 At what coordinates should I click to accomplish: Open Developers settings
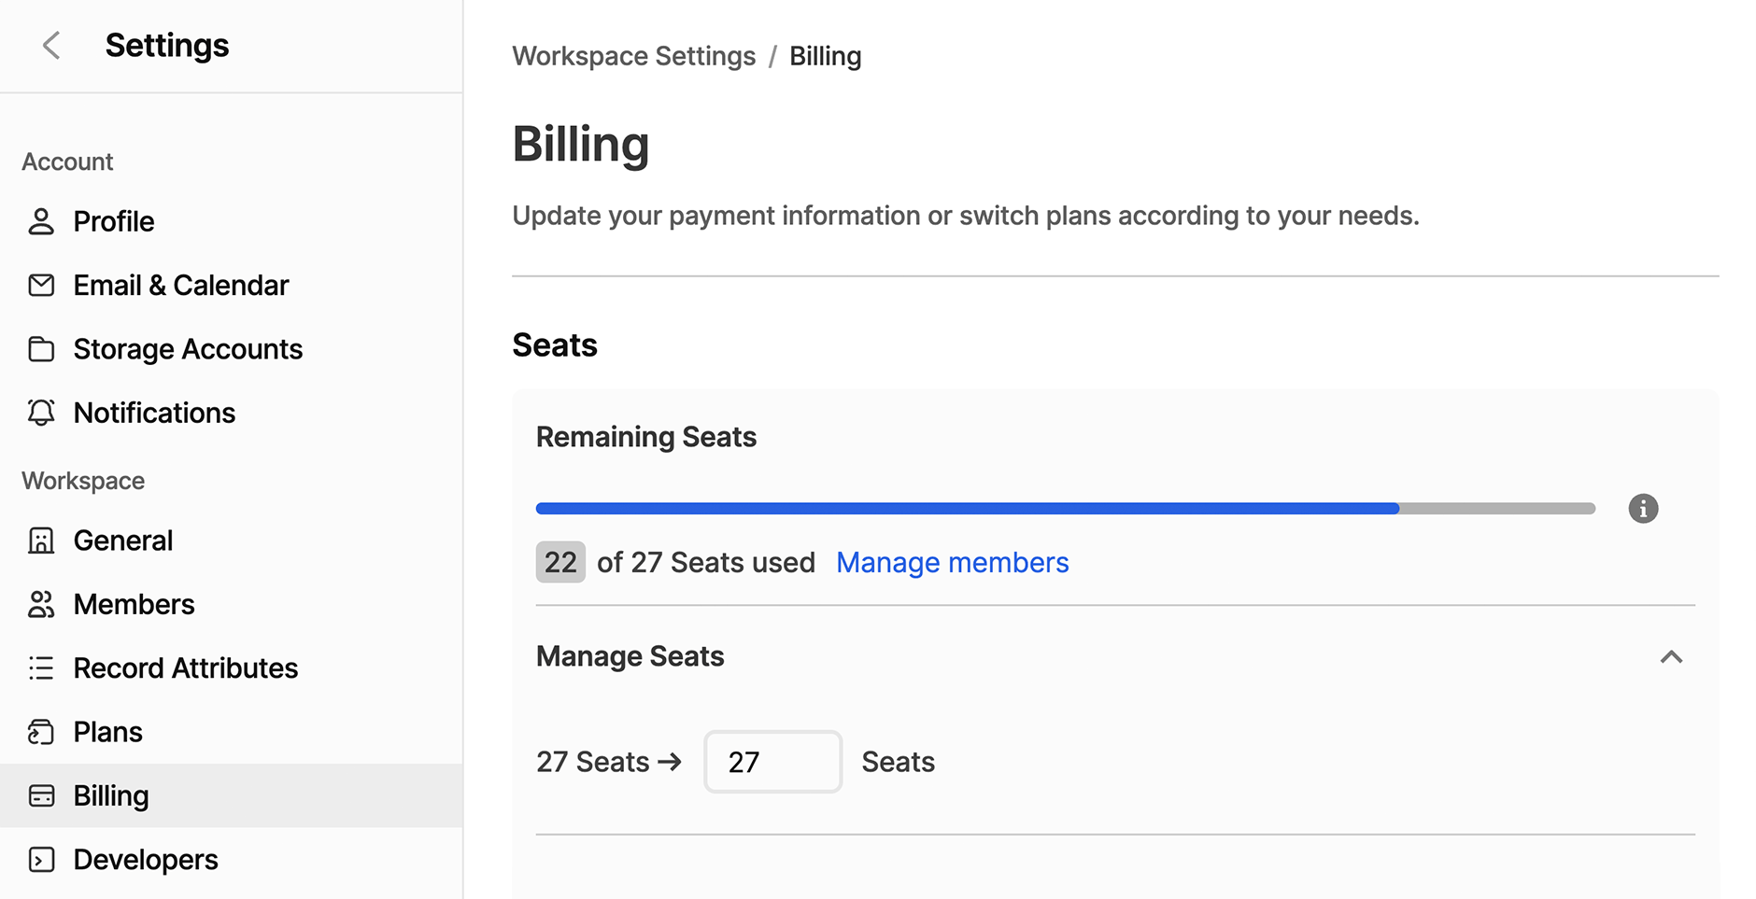232,860
